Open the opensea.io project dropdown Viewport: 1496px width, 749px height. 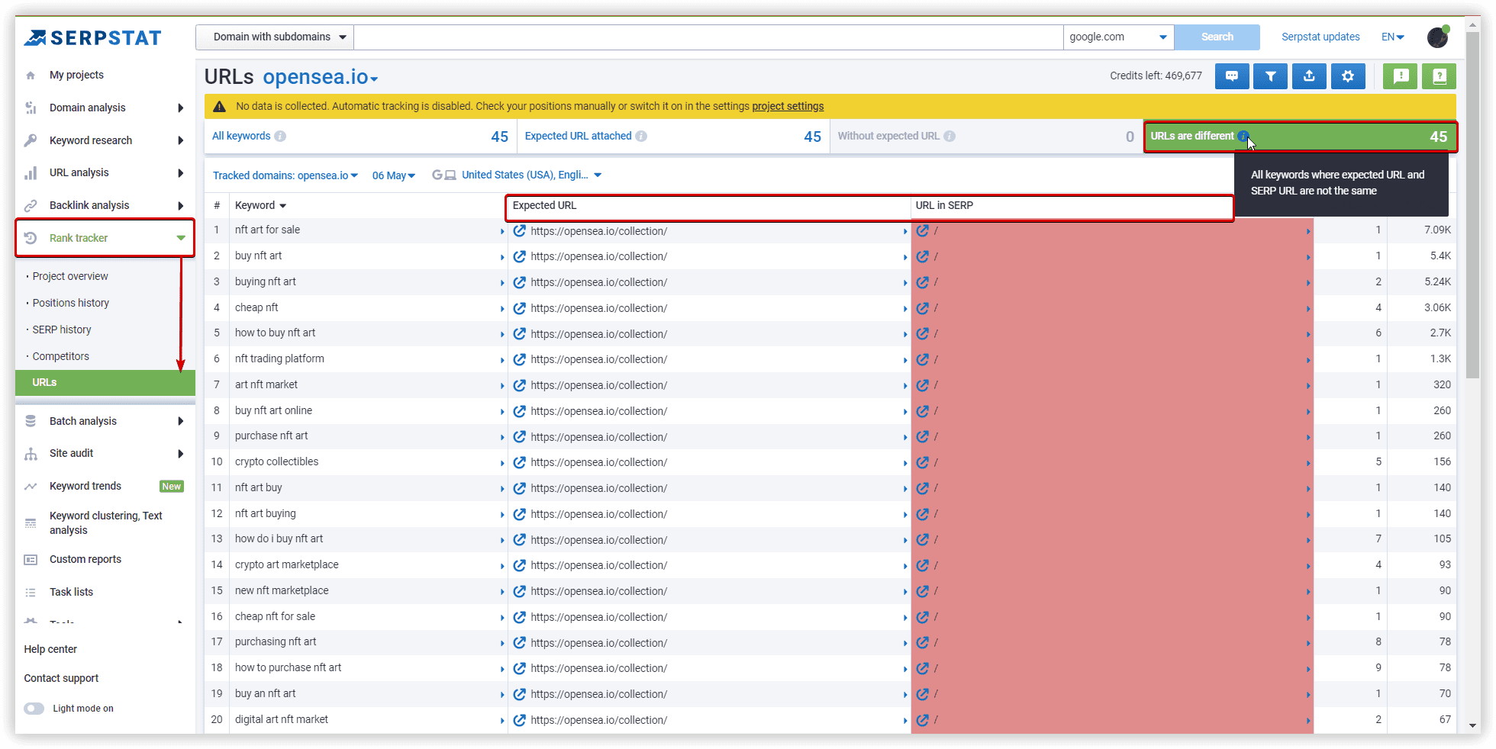coord(321,77)
